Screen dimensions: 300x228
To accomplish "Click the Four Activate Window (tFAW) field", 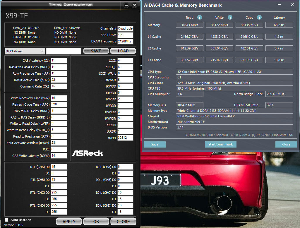I will click(59, 143).
